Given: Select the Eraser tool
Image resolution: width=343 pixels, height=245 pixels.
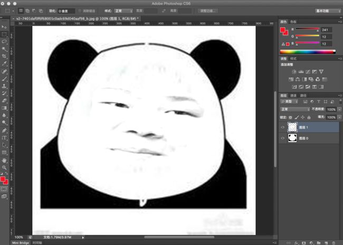Looking at the screenshot, I should (x=4, y=100).
